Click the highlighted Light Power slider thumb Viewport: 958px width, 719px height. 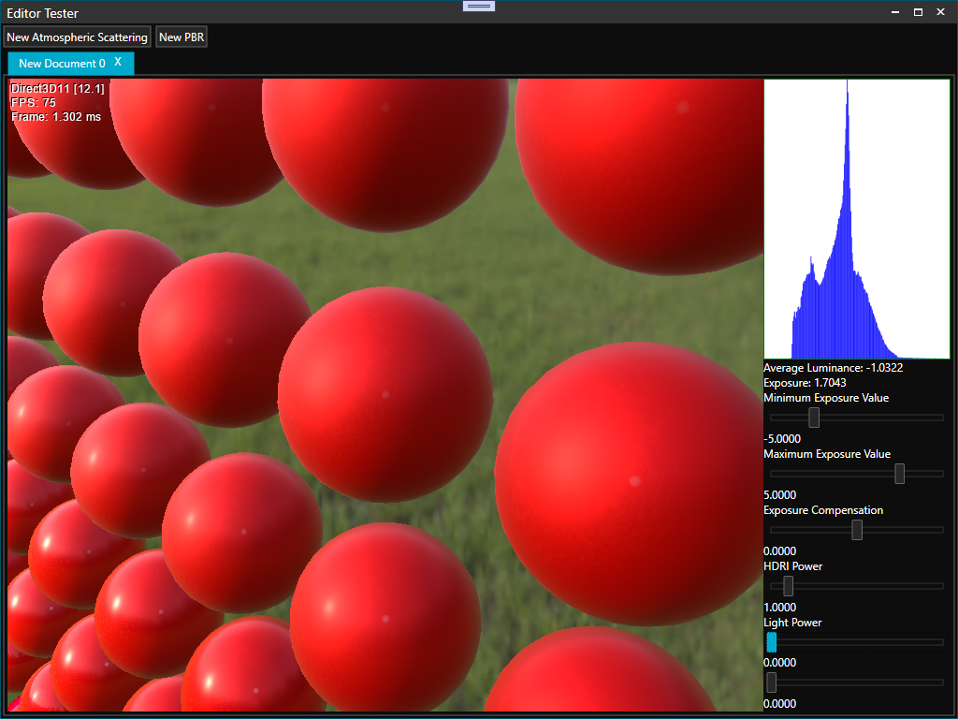(x=772, y=642)
